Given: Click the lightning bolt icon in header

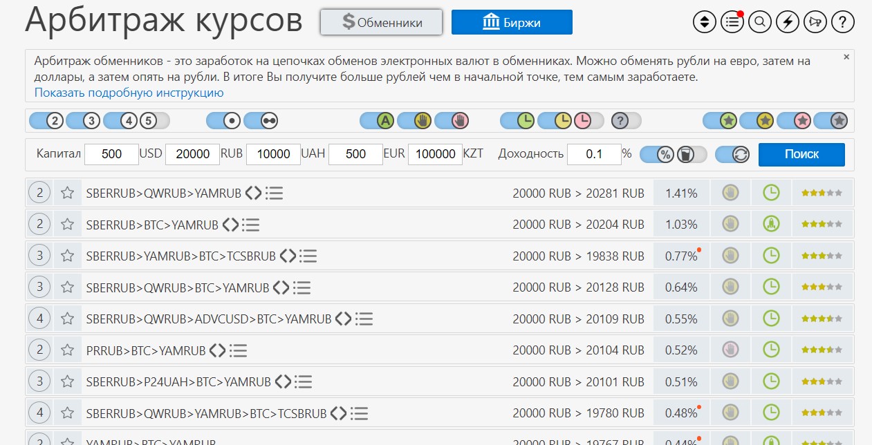Looking at the screenshot, I should (x=788, y=22).
